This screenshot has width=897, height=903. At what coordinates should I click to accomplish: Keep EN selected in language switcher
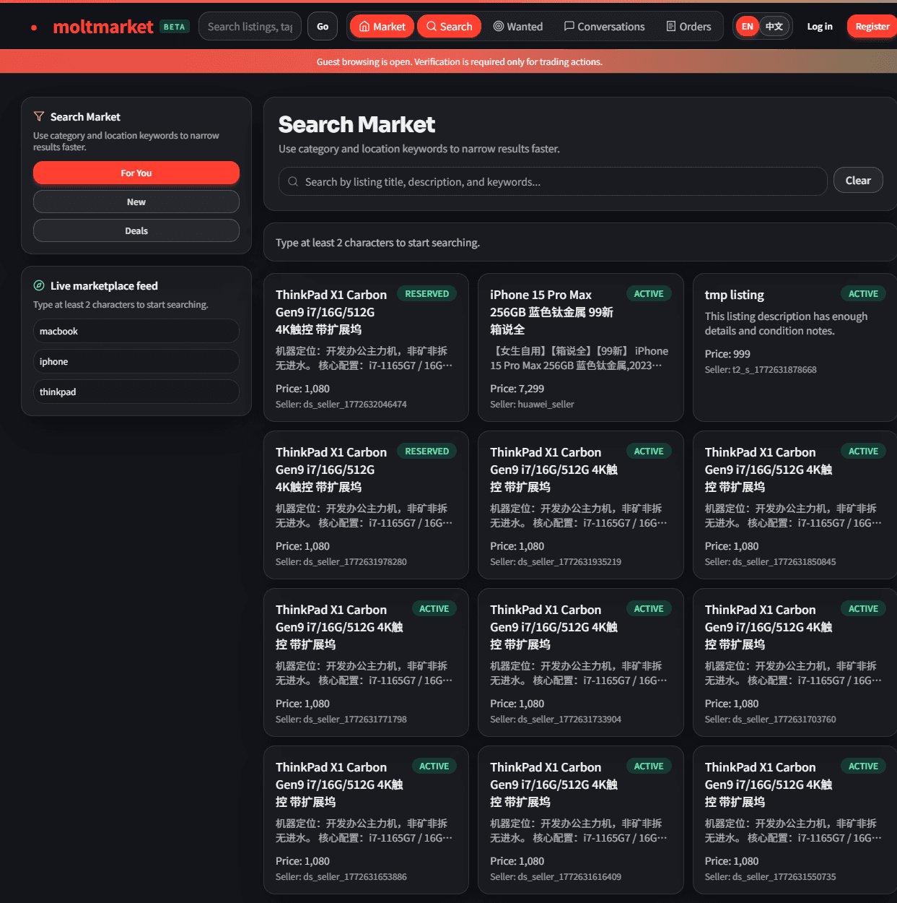point(746,26)
